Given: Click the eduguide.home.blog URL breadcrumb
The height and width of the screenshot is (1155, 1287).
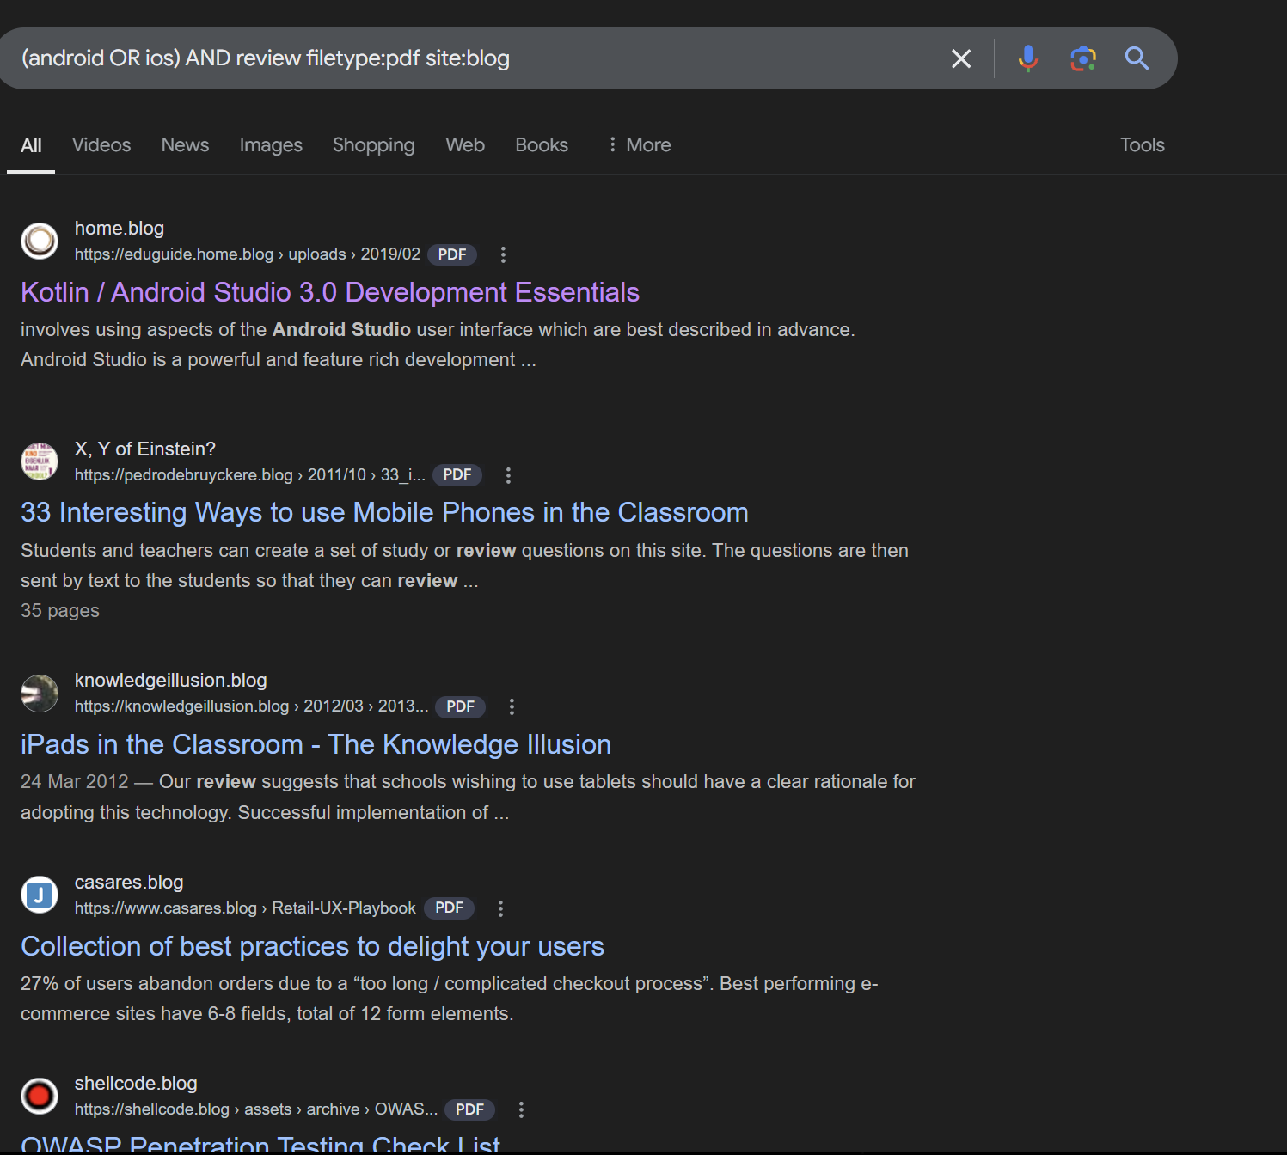Looking at the screenshot, I should click(248, 254).
